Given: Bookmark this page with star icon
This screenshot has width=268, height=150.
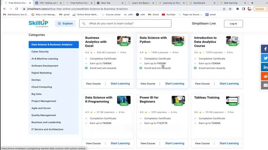Looking at the screenshot, I should (x=230, y=9).
